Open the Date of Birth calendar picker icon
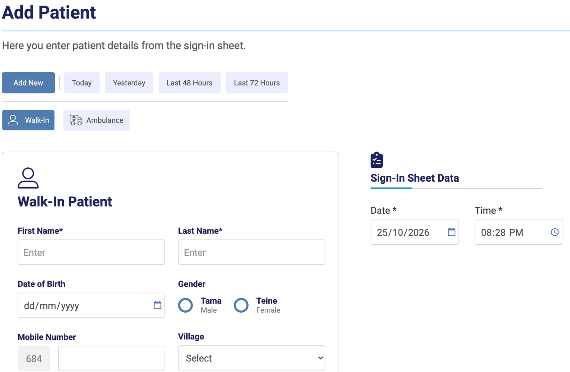This screenshot has height=372, width=570. [158, 305]
